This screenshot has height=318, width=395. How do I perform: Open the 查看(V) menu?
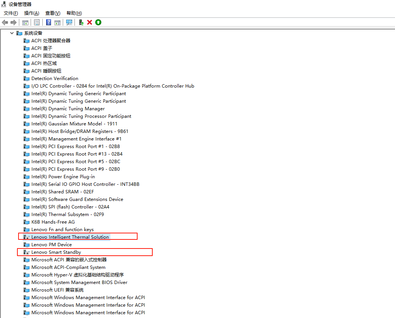click(53, 13)
